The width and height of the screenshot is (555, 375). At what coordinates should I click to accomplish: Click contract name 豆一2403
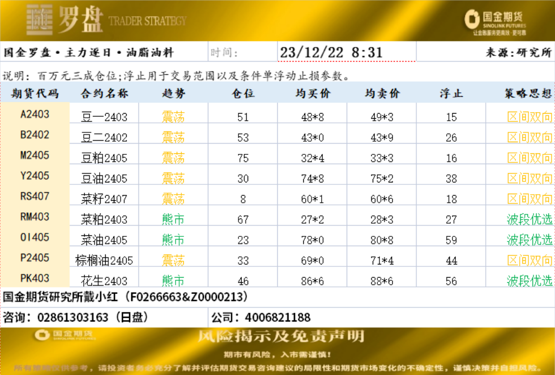pyautogui.click(x=104, y=117)
